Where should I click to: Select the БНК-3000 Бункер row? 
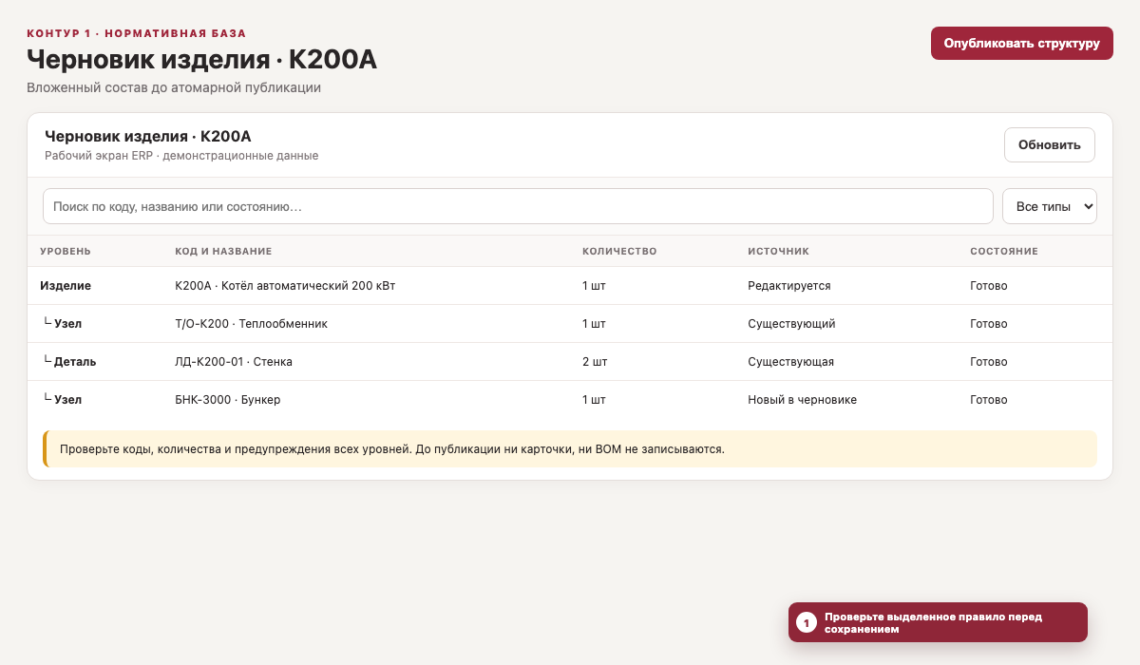(x=570, y=400)
